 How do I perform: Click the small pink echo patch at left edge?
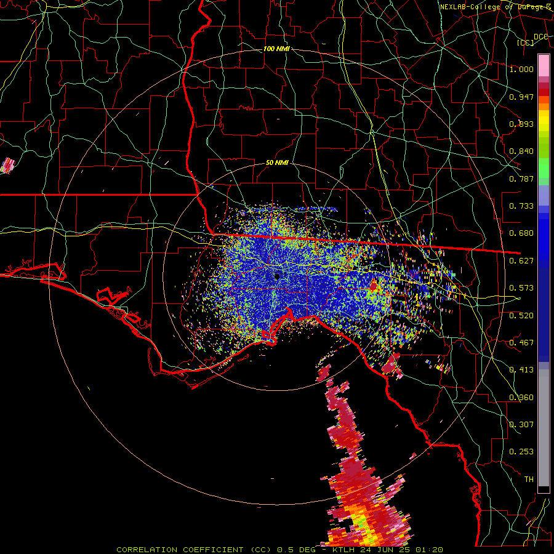[x=7, y=166]
